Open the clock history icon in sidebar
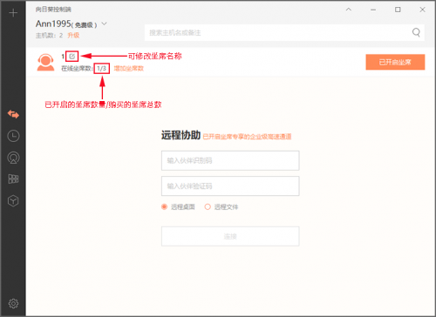436x317 pixels. click(13, 136)
